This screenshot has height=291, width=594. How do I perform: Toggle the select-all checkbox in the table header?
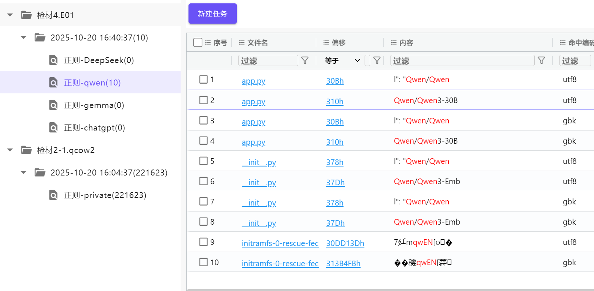tap(198, 42)
